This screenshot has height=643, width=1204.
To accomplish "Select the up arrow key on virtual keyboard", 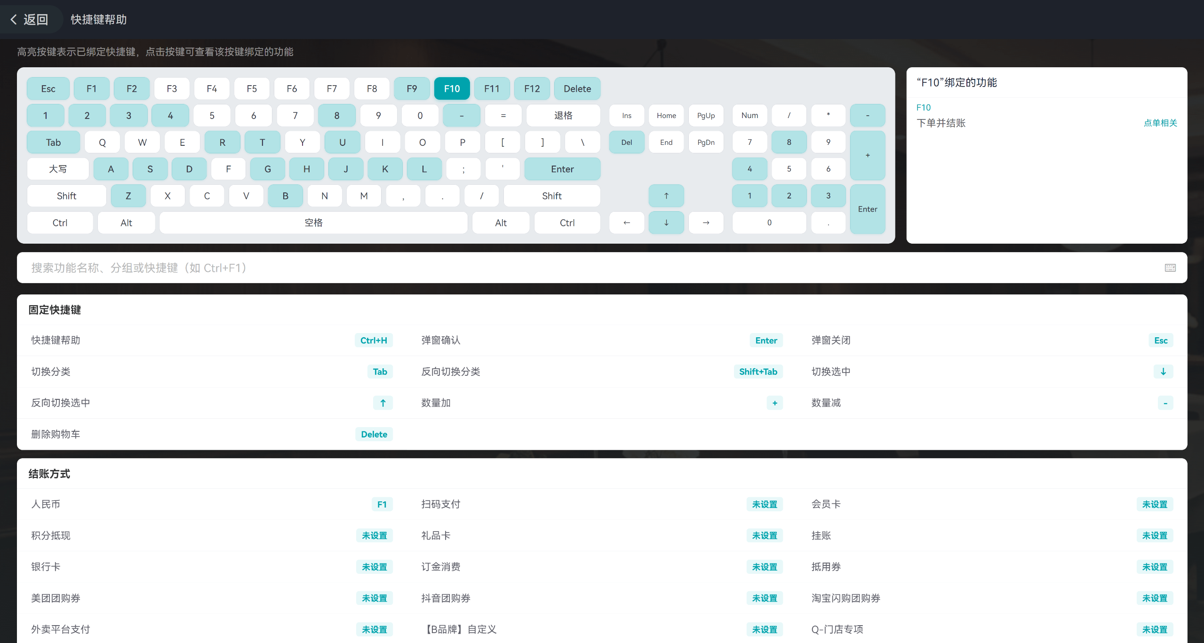I will pyautogui.click(x=666, y=196).
